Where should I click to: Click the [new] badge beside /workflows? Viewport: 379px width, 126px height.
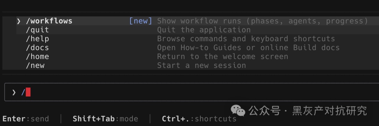coord(141,21)
